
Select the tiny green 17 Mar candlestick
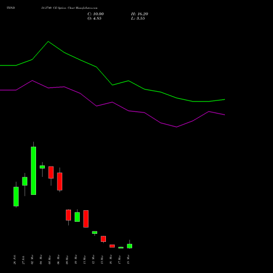pyautogui.click(x=121, y=247)
